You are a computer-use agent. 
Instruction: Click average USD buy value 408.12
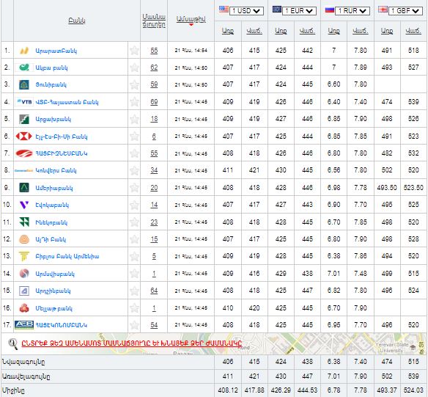tap(228, 390)
